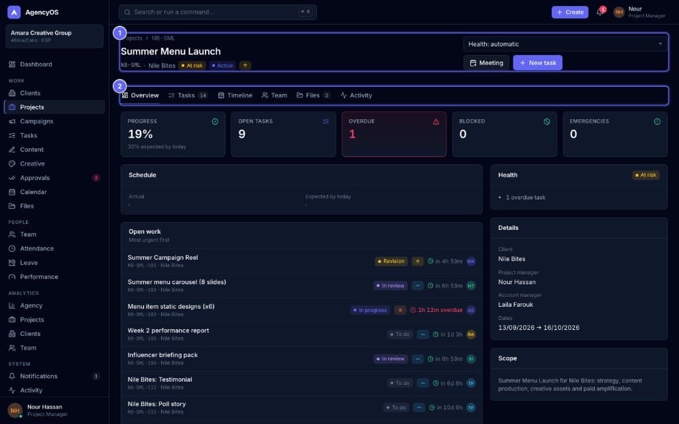Viewport: 679px width, 424px height.
Task: Click the Tasks list icon in the sidebar
Action: pyautogui.click(x=12, y=135)
